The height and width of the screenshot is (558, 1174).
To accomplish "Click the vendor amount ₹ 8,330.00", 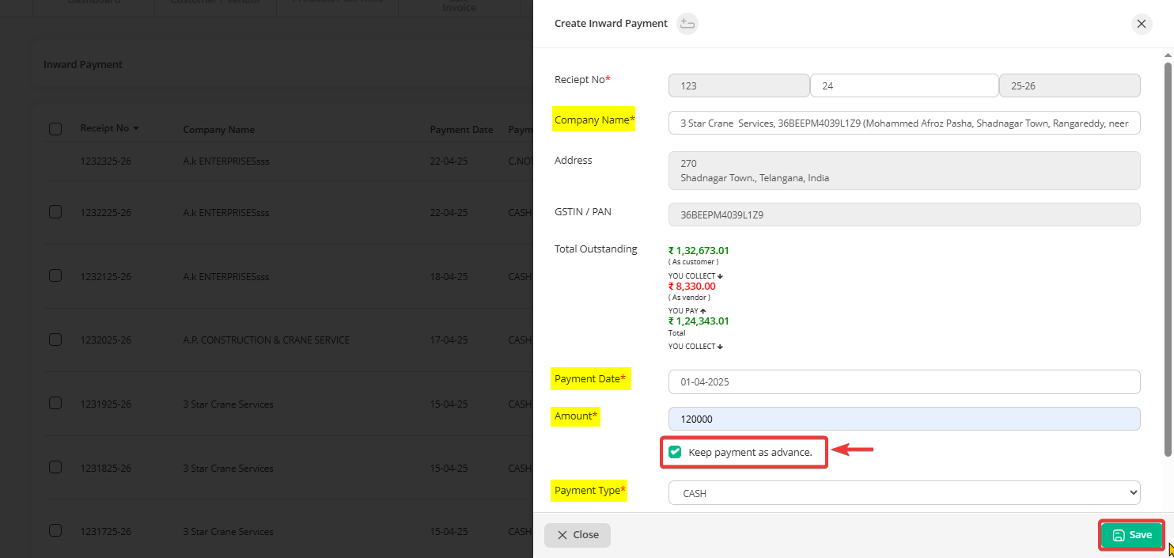I will coord(692,286).
